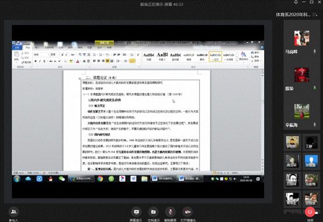Click bold B button in Word ribbon
The width and height of the screenshot is (323, 222).
pos(36,61)
